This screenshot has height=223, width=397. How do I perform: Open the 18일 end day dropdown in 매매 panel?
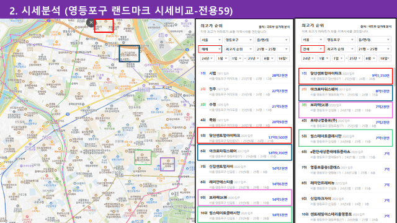pos(283,58)
